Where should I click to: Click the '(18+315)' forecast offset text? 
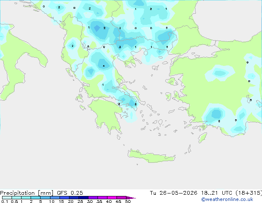pyautogui.click(x=249, y=193)
